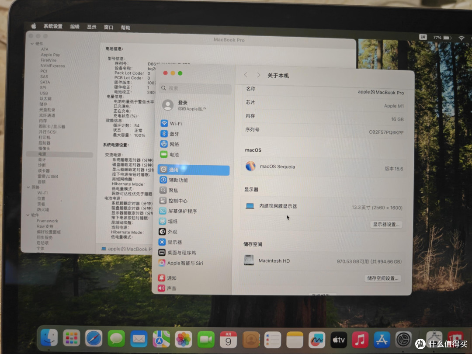472x354 pixels.
Task: Click Wi-Fi status icon in menu bar
Action: pos(461,38)
